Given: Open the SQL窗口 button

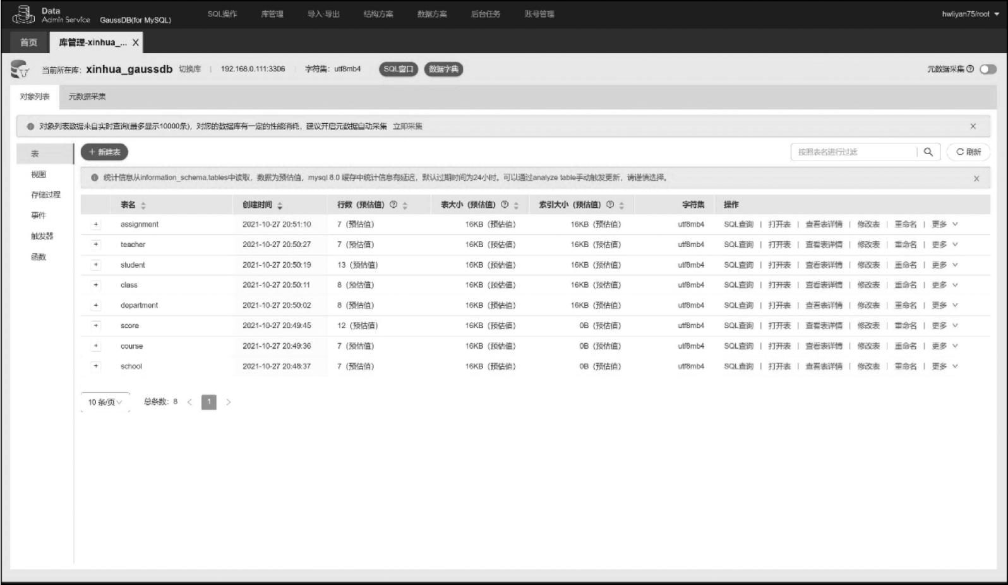Looking at the screenshot, I should 398,69.
